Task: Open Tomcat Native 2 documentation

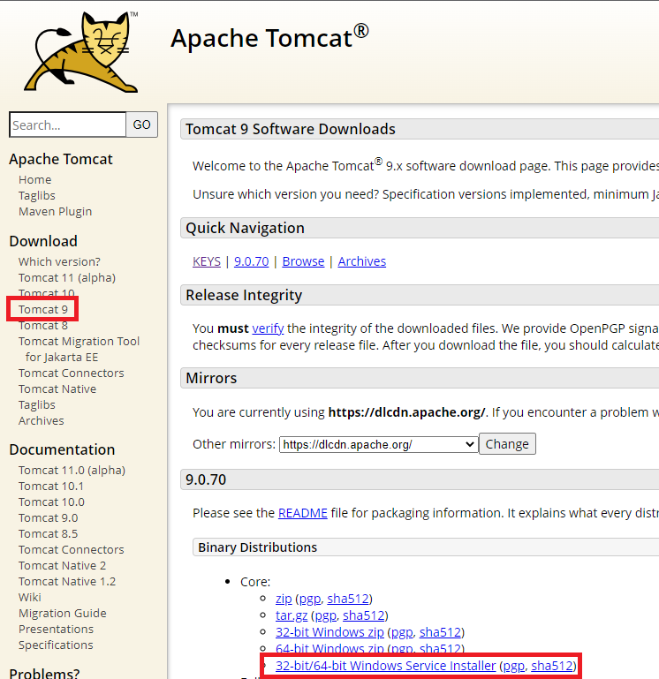Action: (62, 565)
